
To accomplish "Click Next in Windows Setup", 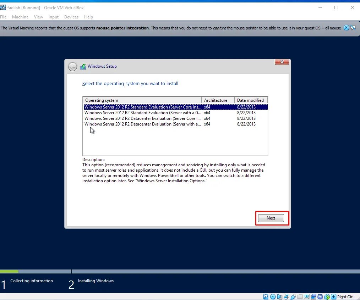I will (x=271, y=218).
